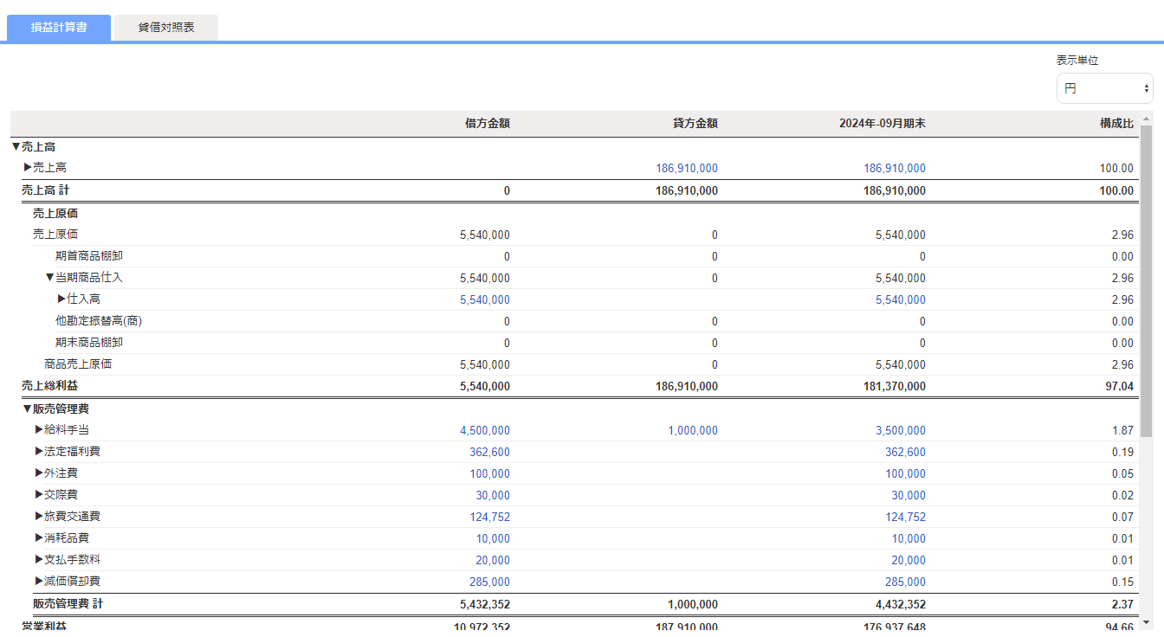Viewport: 1164px width, 637px height.
Task: Open 旅費交通費 debit 124,752 link
Action: (490, 517)
